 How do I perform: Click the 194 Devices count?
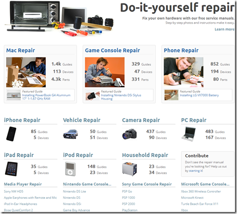221,72
